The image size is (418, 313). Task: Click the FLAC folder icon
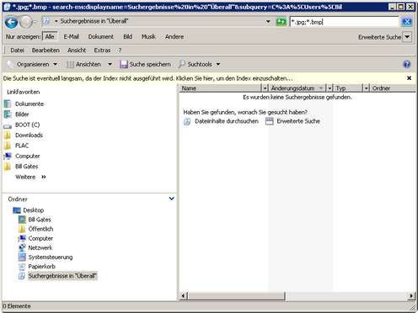(8, 146)
